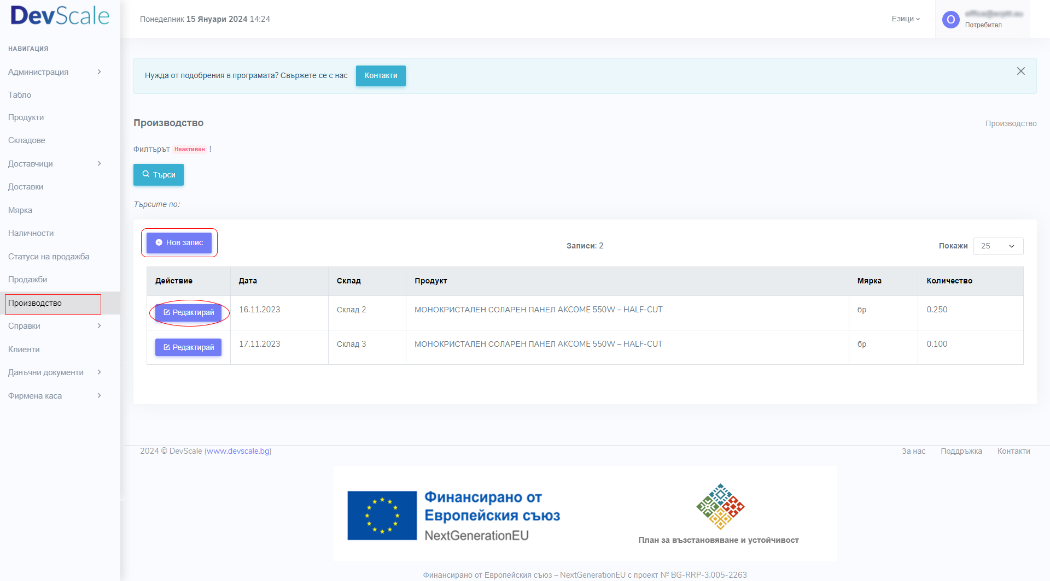1050x581 pixels.
Task: Open www.devscale.bg footer link
Action: tap(238, 451)
